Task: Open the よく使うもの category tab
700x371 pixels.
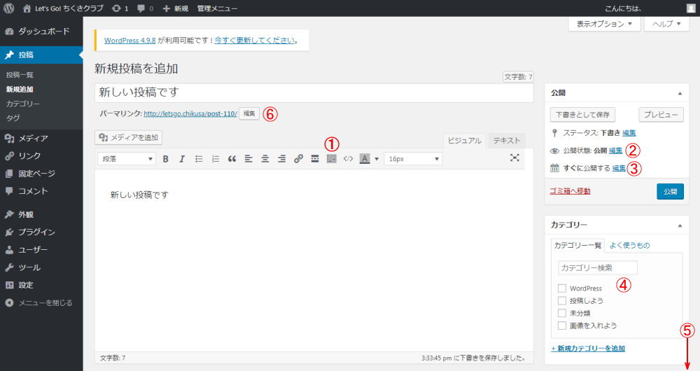Action: [x=629, y=245]
